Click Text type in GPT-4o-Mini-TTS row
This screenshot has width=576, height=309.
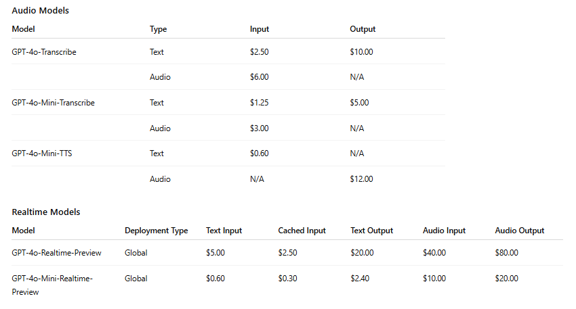[157, 153]
